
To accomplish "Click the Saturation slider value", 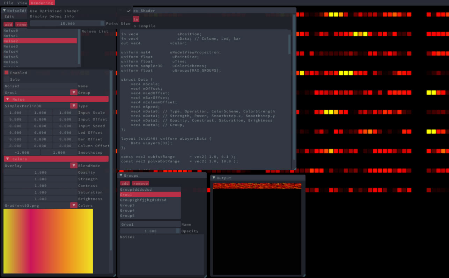I will click(x=40, y=192).
